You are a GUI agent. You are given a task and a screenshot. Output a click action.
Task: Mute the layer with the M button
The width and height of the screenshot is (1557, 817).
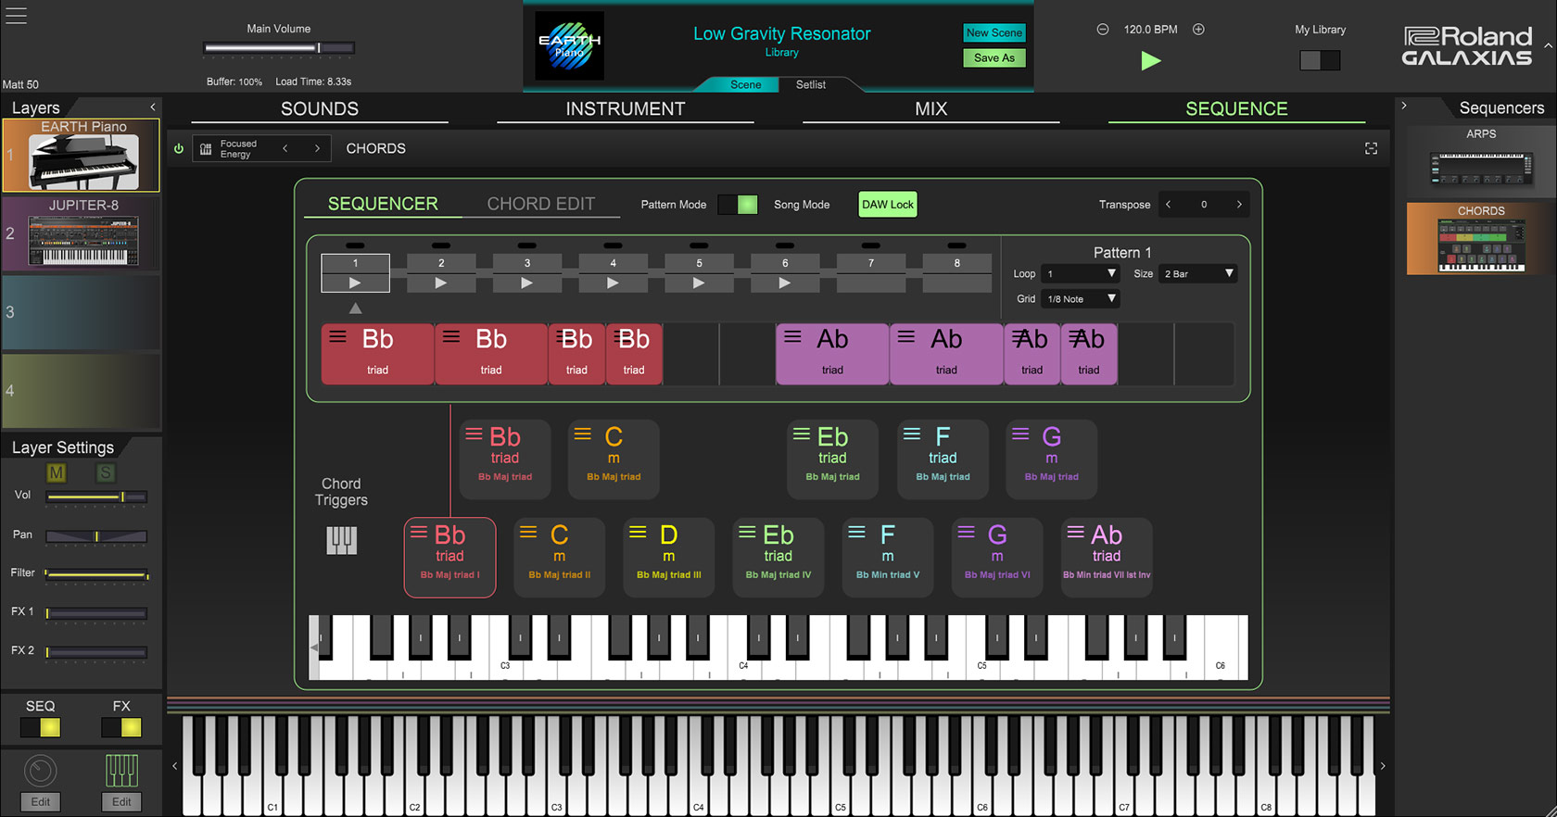coord(57,473)
